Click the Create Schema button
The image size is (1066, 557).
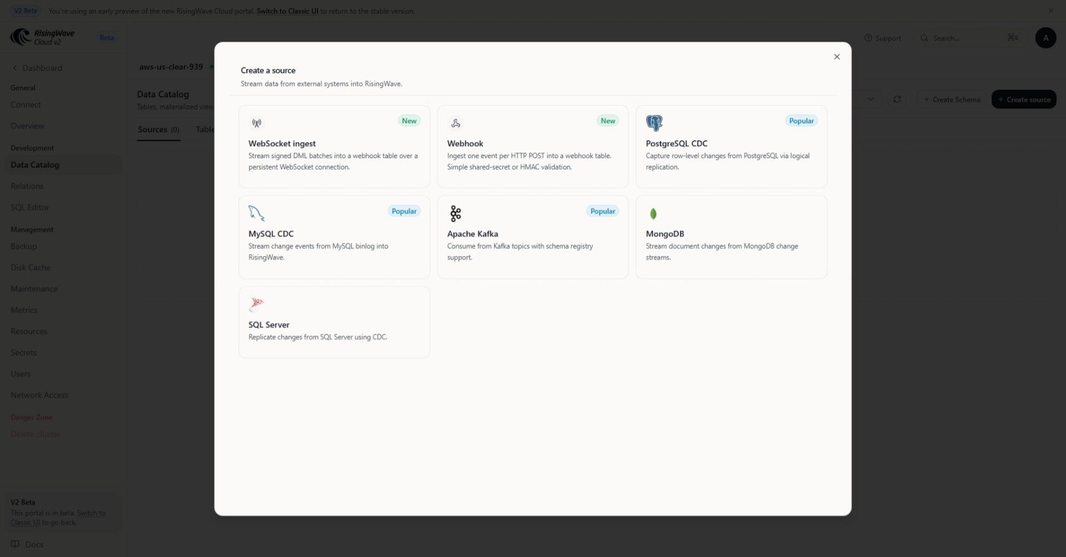coord(951,99)
